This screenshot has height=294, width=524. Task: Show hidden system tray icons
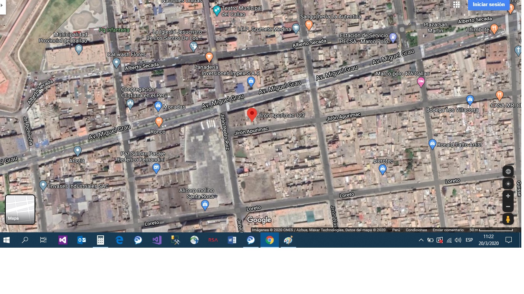[x=421, y=240]
